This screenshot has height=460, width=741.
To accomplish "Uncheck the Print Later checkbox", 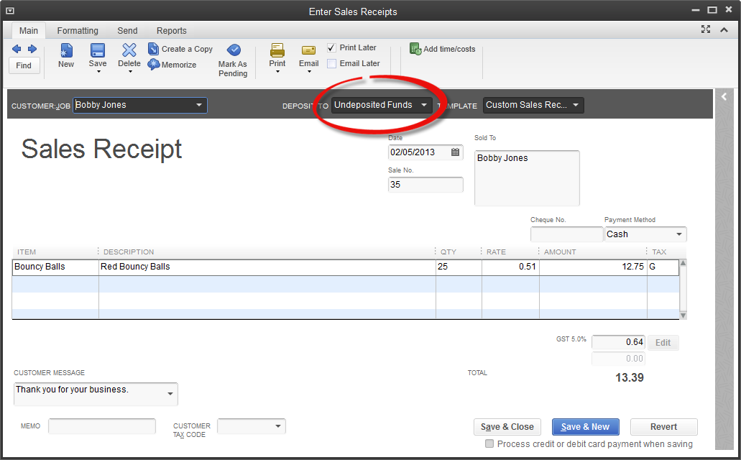I will pyautogui.click(x=331, y=47).
